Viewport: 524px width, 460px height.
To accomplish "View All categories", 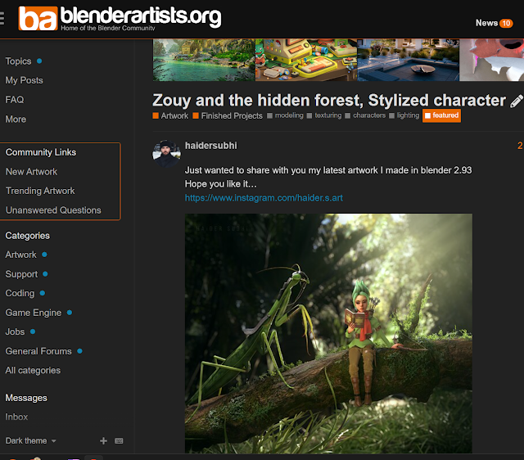I will (x=33, y=371).
